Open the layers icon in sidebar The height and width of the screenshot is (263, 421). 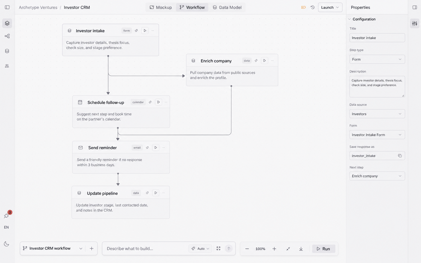click(x=7, y=23)
